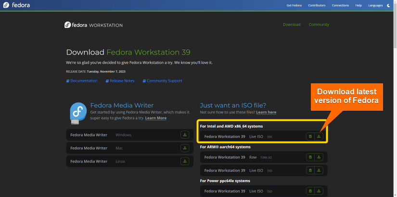Click 'For Power ppc64le systems' heading
This screenshot has height=197, width=397.
tap(225, 181)
